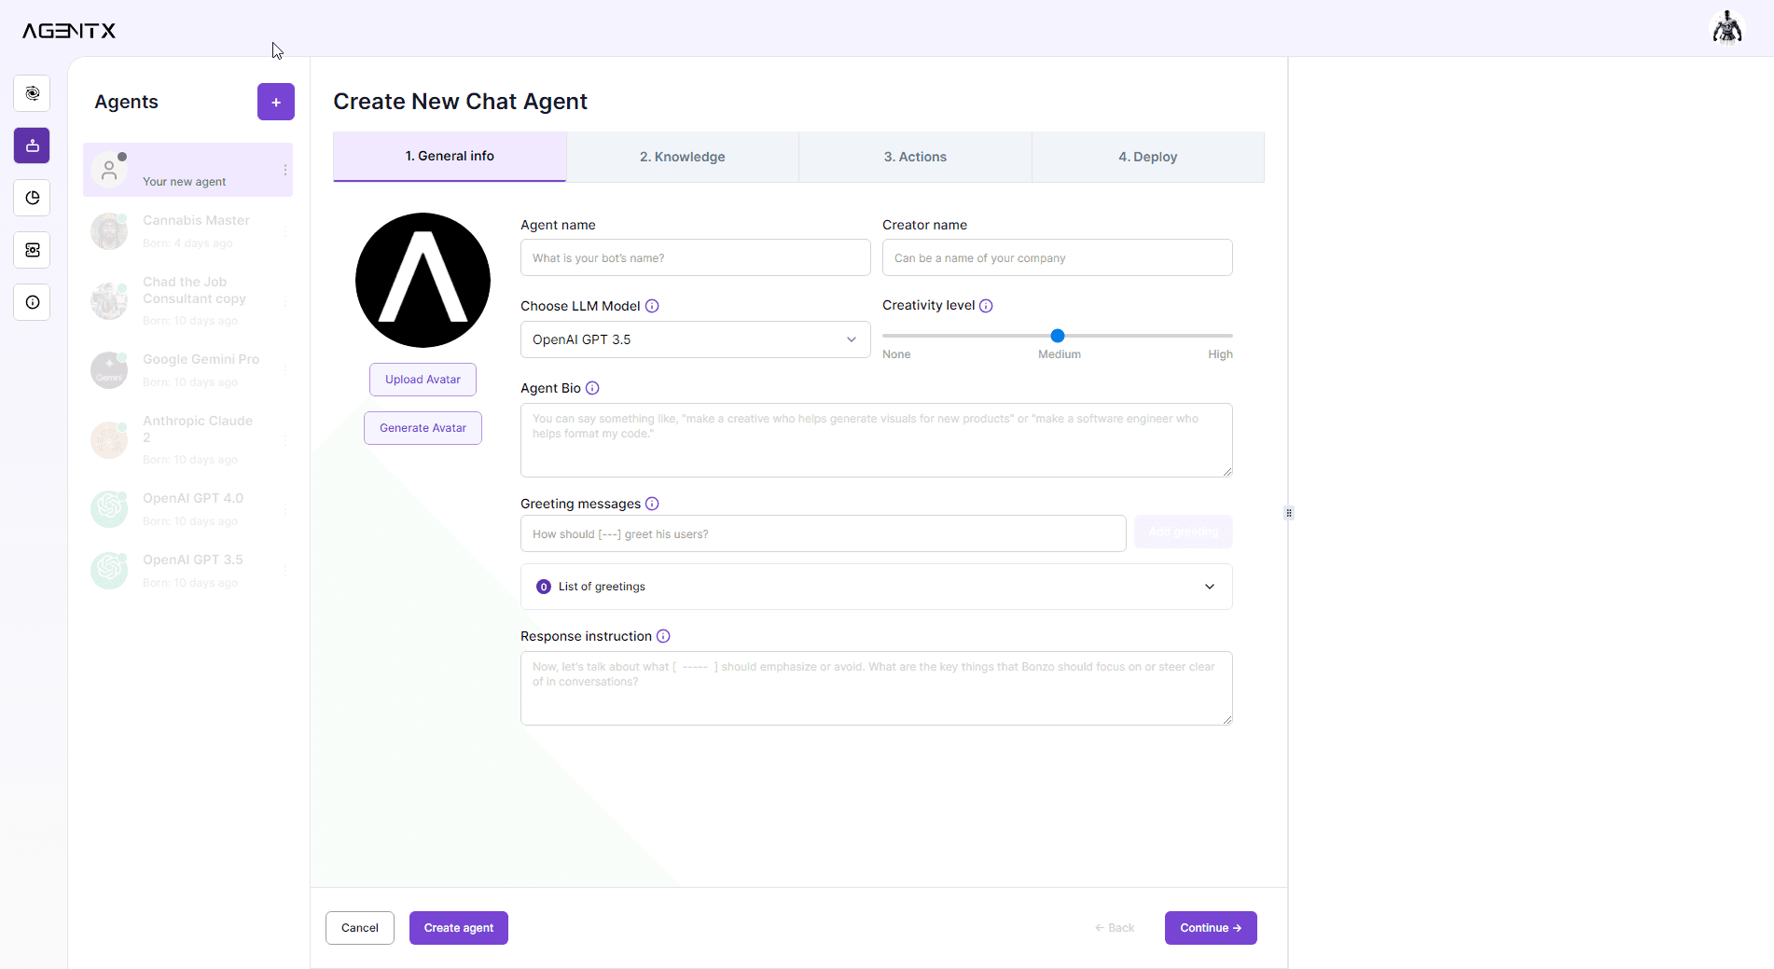The width and height of the screenshot is (1774, 969).
Task: Click the panel resize handle on right edge
Action: click(1289, 513)
